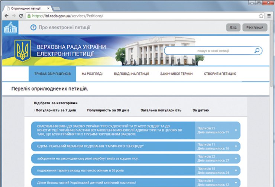Viewport: 275px width, 187px height.
Task: Click the Ukrainian trident emblem
Action: coord(23,51)
